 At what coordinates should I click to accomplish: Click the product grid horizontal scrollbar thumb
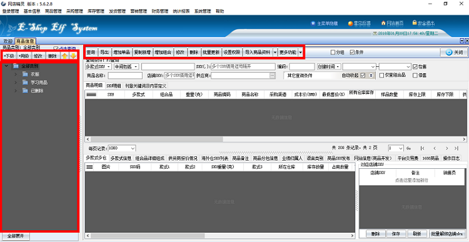[157, 139]
